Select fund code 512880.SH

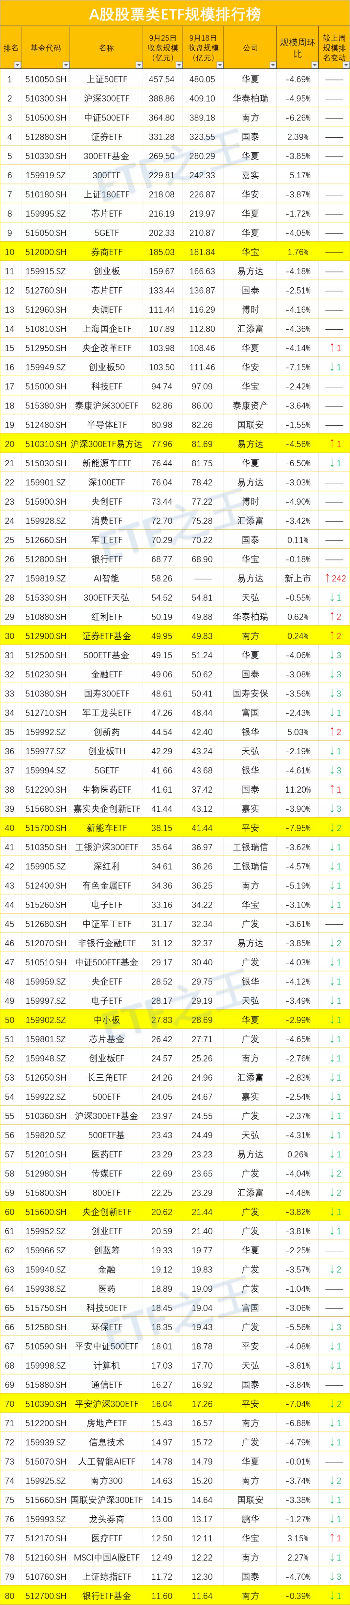click(45, 137)
